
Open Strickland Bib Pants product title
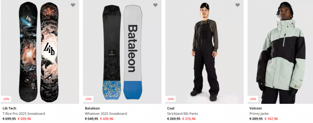click(185, 114)
